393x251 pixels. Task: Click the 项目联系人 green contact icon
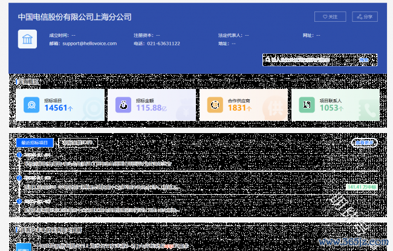click(307, 105)
